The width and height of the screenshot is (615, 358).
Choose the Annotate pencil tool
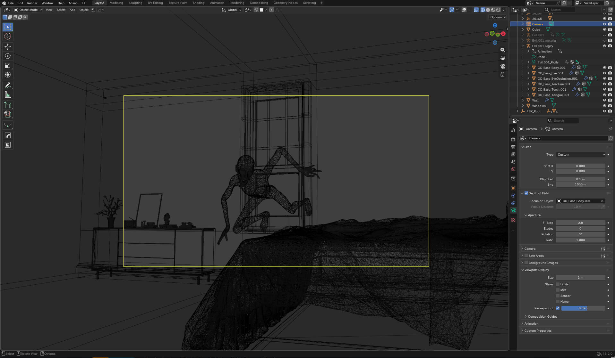(x=8, y=85)
